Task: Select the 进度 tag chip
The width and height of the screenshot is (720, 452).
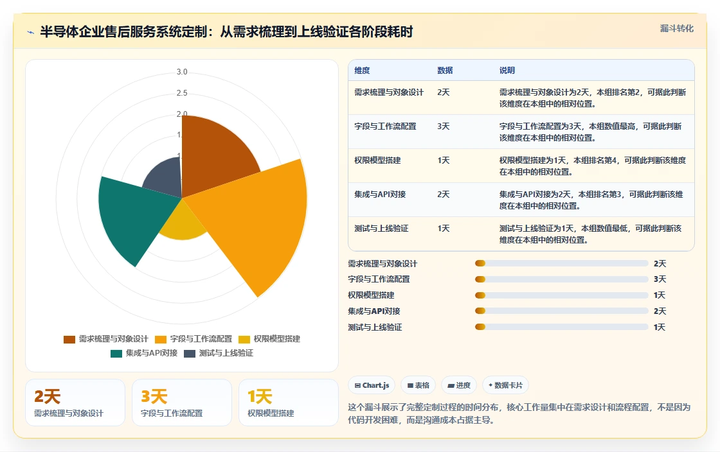Action: 459,385
